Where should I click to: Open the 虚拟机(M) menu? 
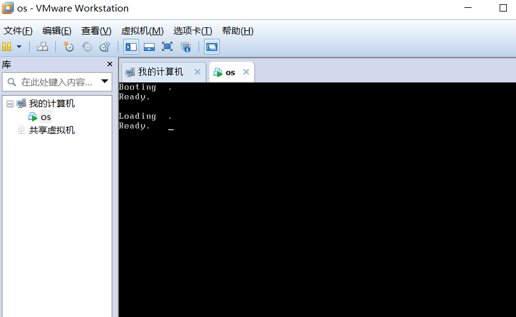(x=142, y=31)
